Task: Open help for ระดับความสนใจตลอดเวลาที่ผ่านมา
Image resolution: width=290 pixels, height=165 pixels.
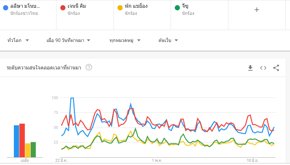Action: click(89, 67)
